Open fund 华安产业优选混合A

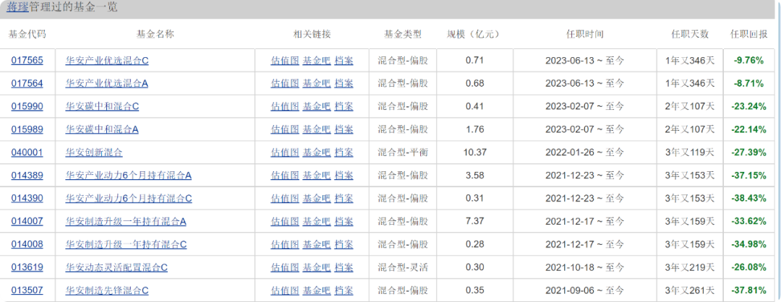(x=106, y=84)
